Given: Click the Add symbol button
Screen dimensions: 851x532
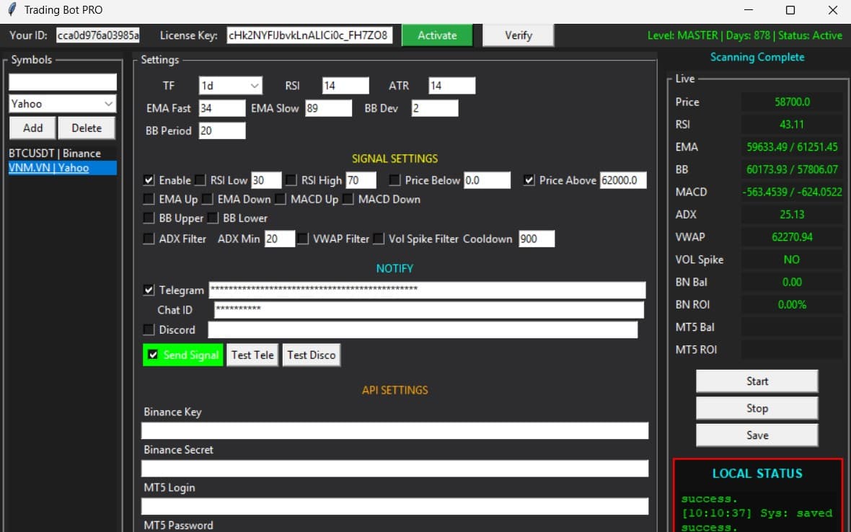Looking at the screenshot, I should 32,128.
